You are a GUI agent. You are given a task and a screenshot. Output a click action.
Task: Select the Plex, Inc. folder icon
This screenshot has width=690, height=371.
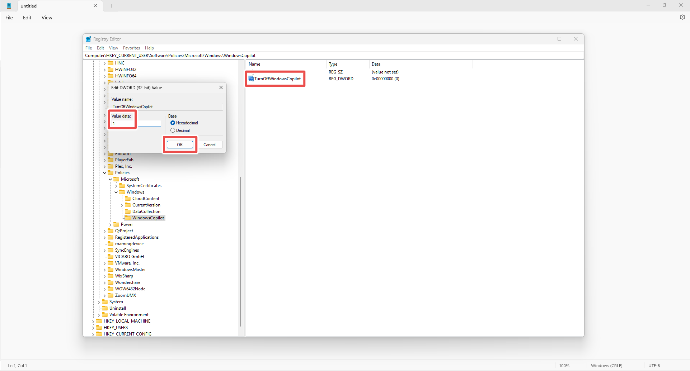tap(111, 166)
